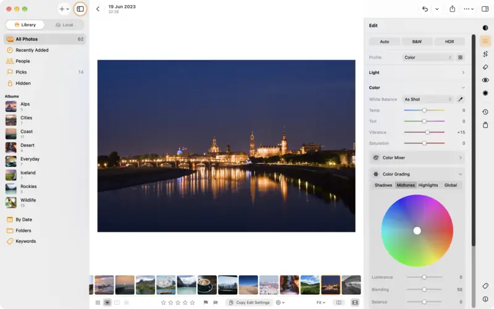Expand the Light section
Viewport: 494px width, 309px height.
[417, 72]
